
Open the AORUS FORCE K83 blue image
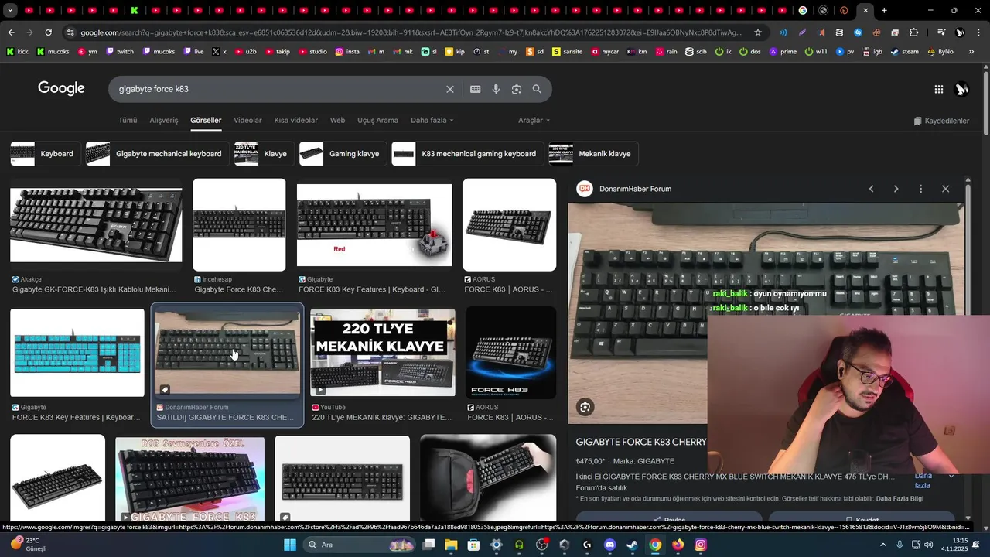coord(510,353)
